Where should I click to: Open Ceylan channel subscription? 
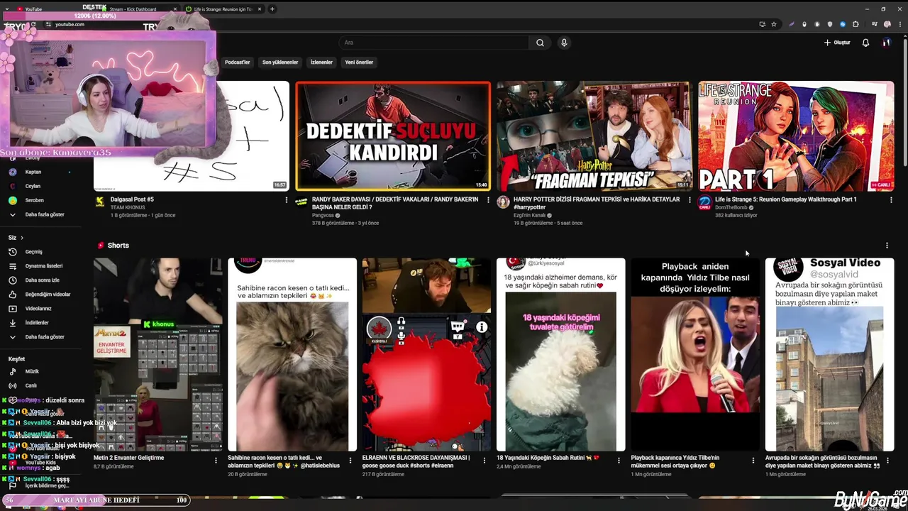[33, 186]
